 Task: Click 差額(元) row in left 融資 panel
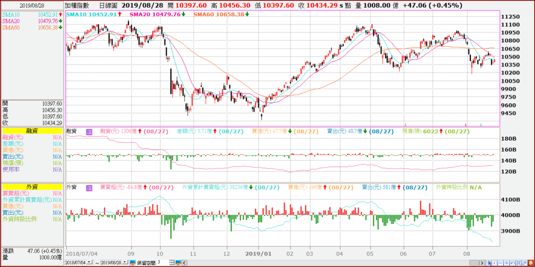pos(32,144)
